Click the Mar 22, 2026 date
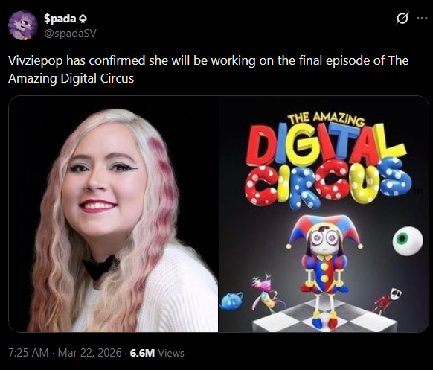Image resolution: width=433 pixels, height=370 pixels. [89, 353]
